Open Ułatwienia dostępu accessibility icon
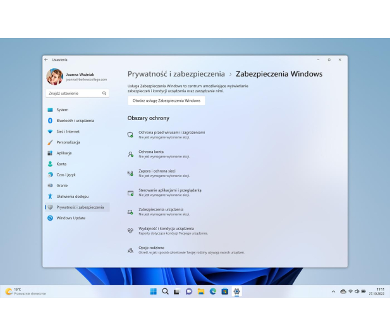The image size is (390, 335). pos(50,196)
